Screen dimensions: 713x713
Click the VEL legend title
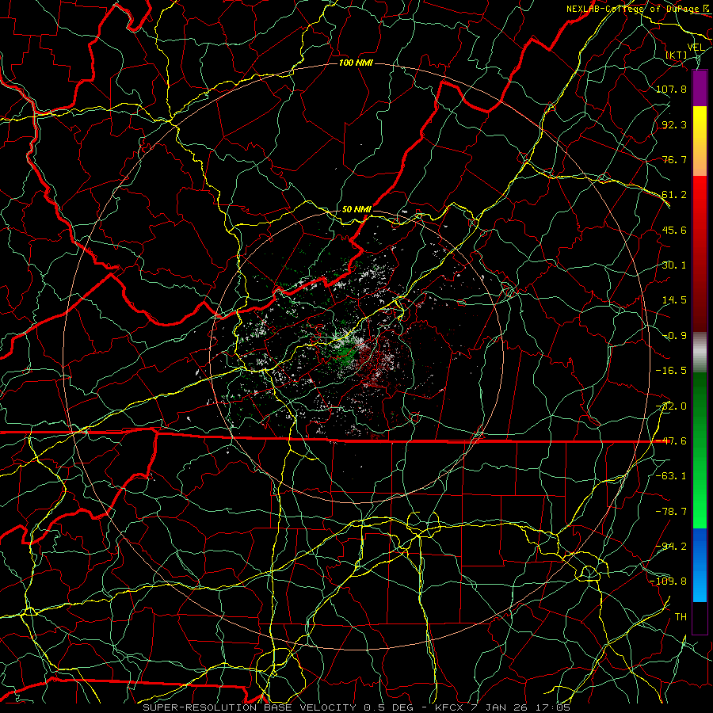(696, 48)
